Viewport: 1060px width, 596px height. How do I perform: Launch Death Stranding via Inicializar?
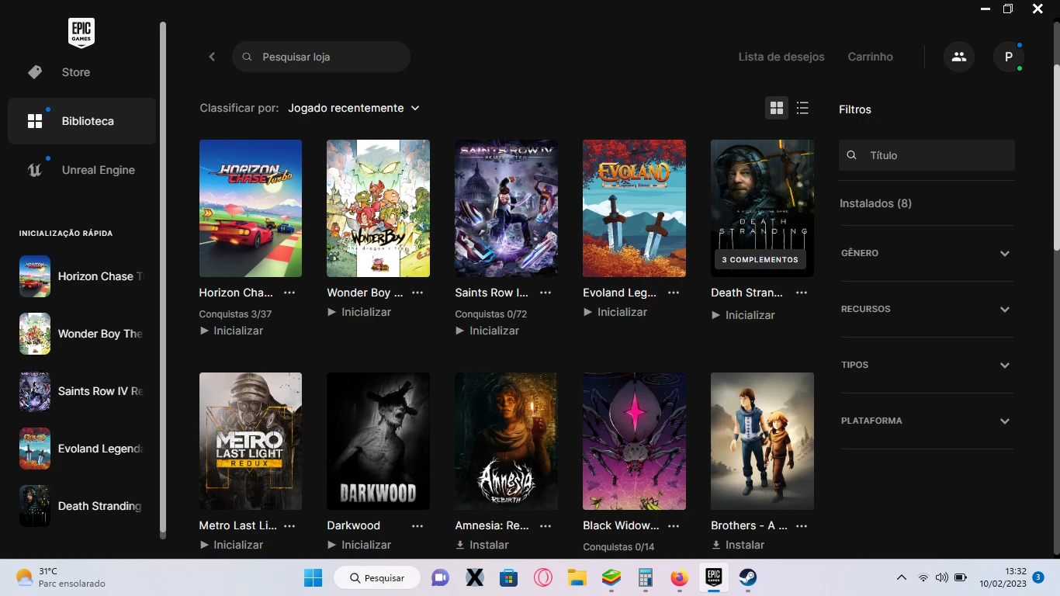(743, 315)
